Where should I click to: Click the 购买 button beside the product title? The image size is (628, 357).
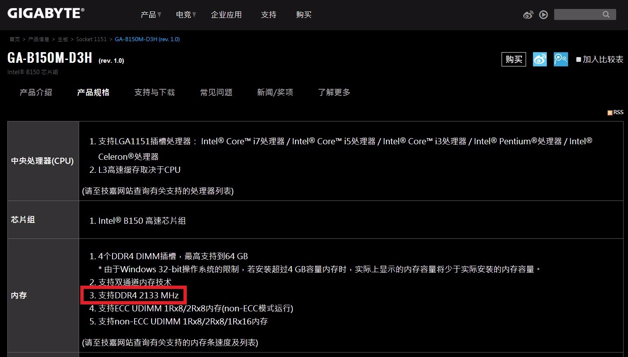pos(514,59)
